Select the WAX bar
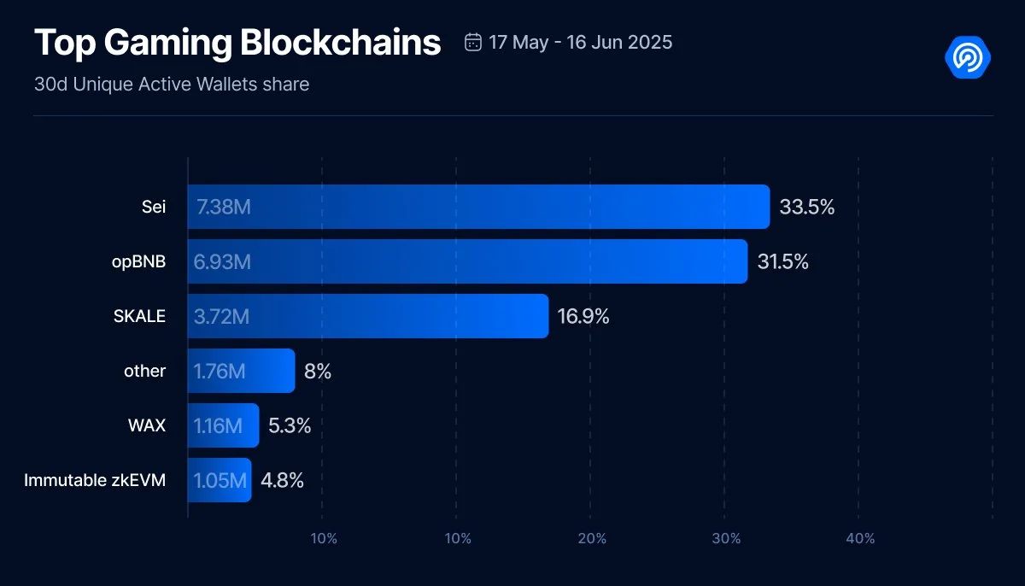1025x586 pixels. point(223,425)
